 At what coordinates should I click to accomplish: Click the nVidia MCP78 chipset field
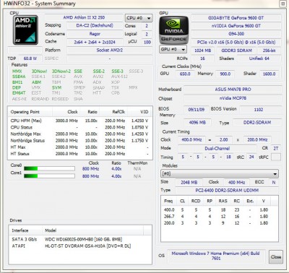(233, 98)
